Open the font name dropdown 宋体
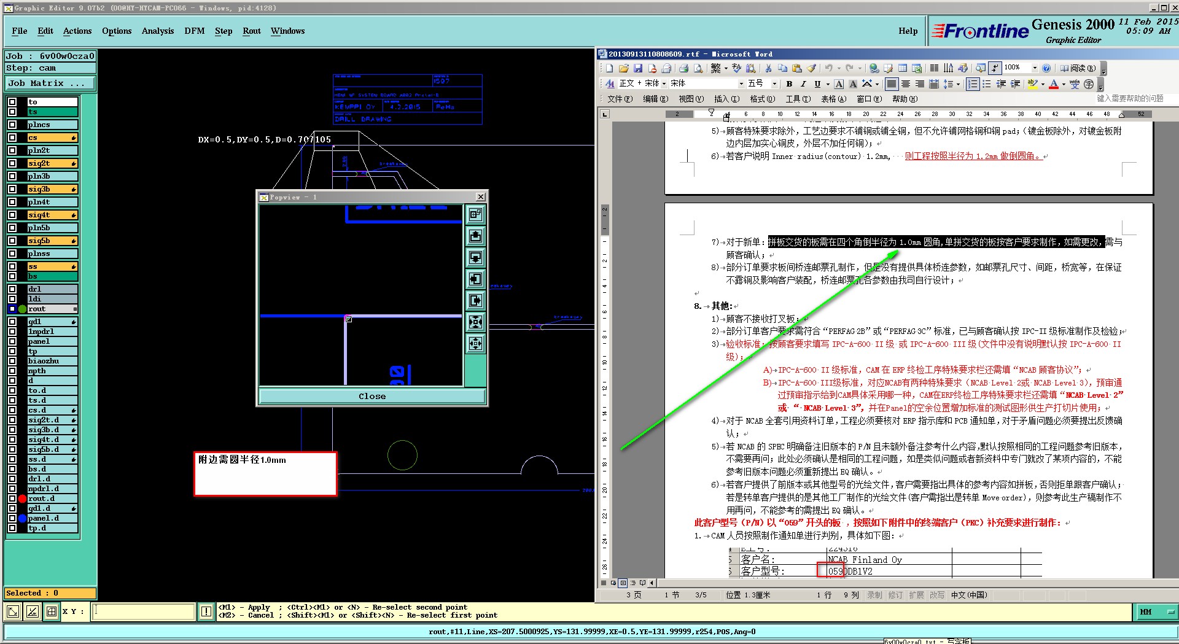Screen dimensions: 1179x644 pyautogui.click(x=741, y=84)
